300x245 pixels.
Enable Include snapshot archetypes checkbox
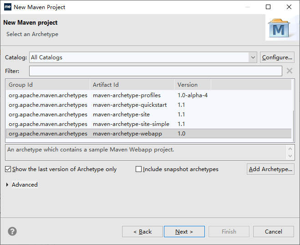[139, 169]
